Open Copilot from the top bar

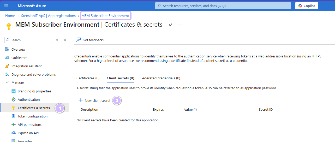tap(307, 6)
